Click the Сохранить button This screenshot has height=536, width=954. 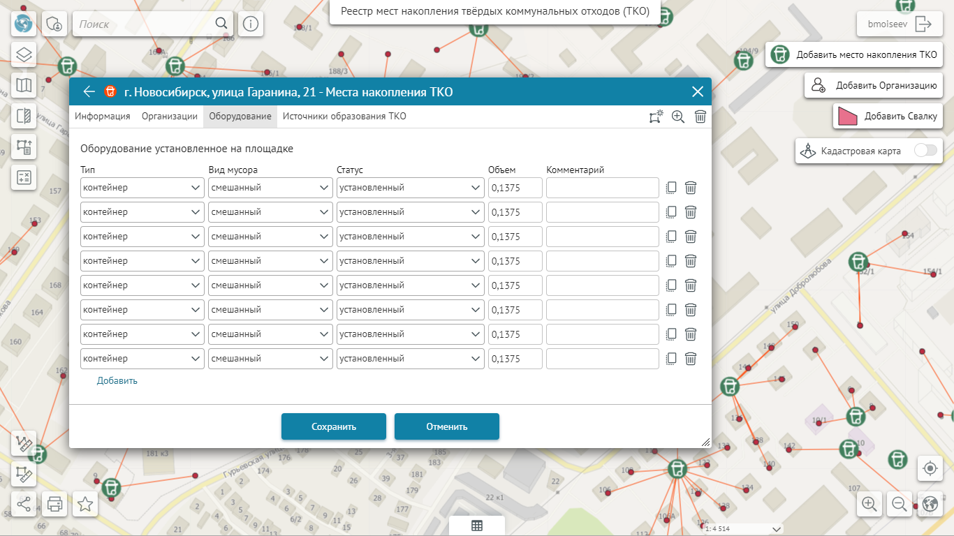point(334,426)
